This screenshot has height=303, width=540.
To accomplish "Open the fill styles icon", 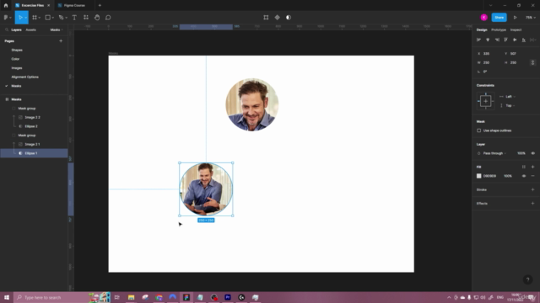I will click(x=524, y=167).
